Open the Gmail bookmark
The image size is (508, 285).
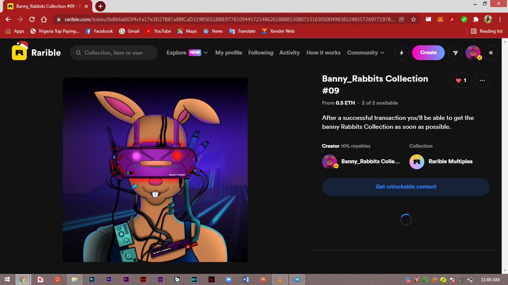pyautogui.click(x=129, y=31)
